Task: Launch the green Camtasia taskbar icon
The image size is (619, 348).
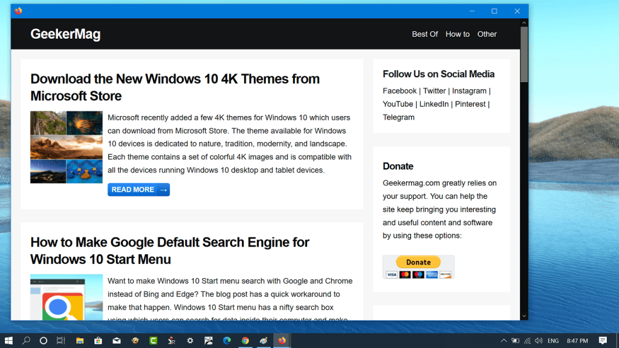Action: click(x=153, y=341)
